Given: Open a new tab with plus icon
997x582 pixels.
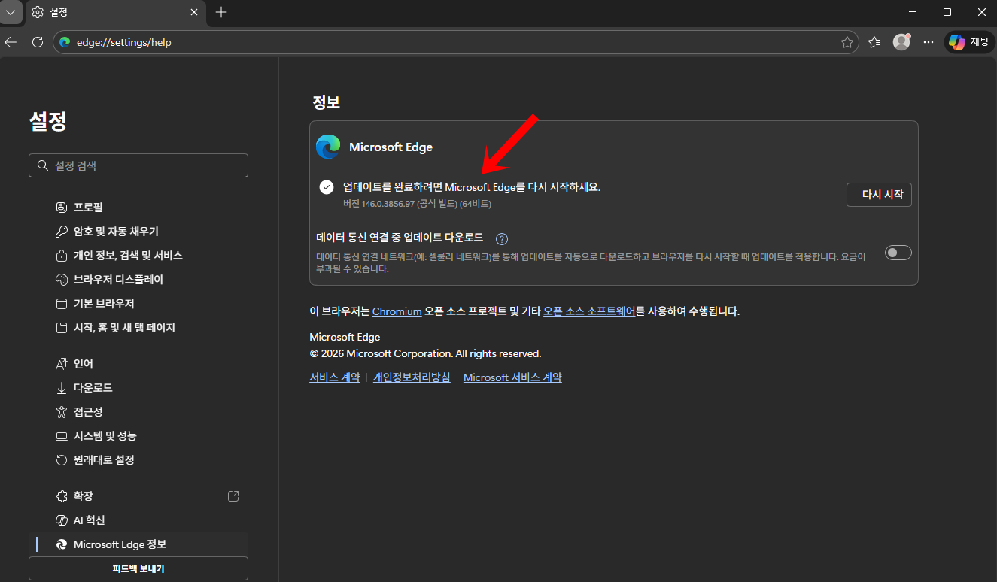Looking at the screenshot, I should pyautogui.click(x=221, y=12).
